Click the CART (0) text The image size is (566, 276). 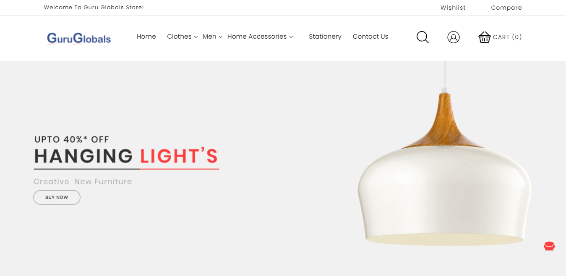click(x=508, y=37)
